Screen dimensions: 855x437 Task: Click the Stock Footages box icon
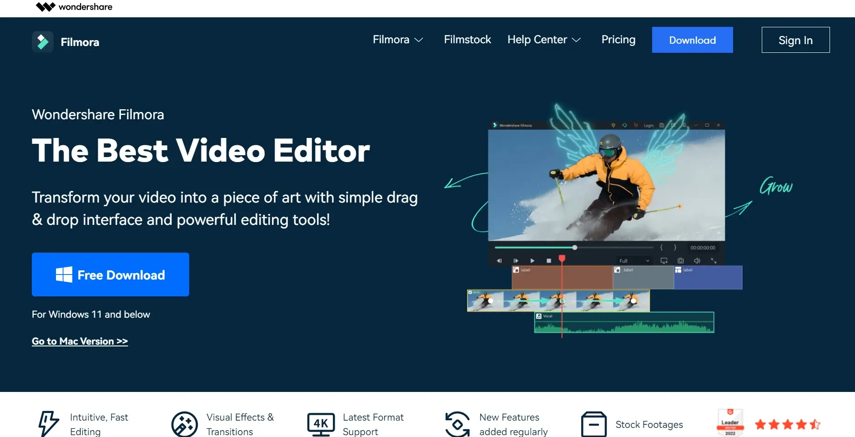pyautogui.click(x=594, y=424)
